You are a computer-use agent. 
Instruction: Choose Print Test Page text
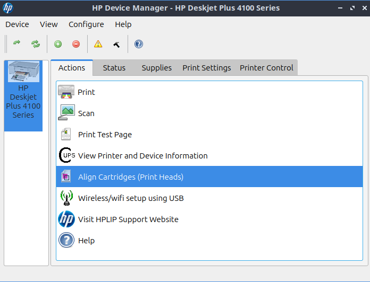tap(105, 135)
